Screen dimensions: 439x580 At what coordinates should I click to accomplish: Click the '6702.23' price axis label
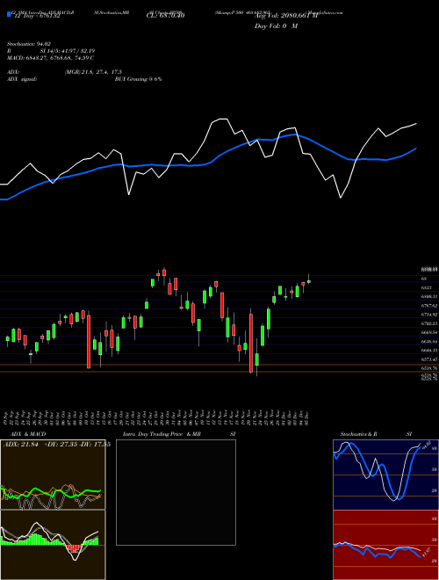click(x=429, y=323)
